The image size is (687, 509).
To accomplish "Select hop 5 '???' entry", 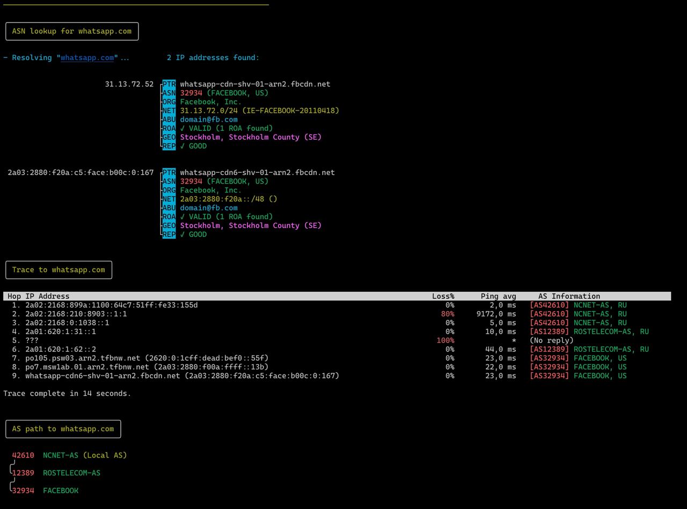I will (x=32, y=341).
